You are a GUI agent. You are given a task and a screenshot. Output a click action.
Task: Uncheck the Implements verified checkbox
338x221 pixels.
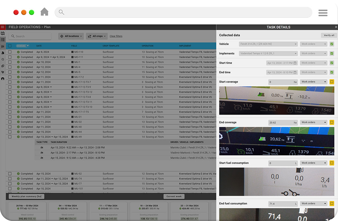pos(332,54)
